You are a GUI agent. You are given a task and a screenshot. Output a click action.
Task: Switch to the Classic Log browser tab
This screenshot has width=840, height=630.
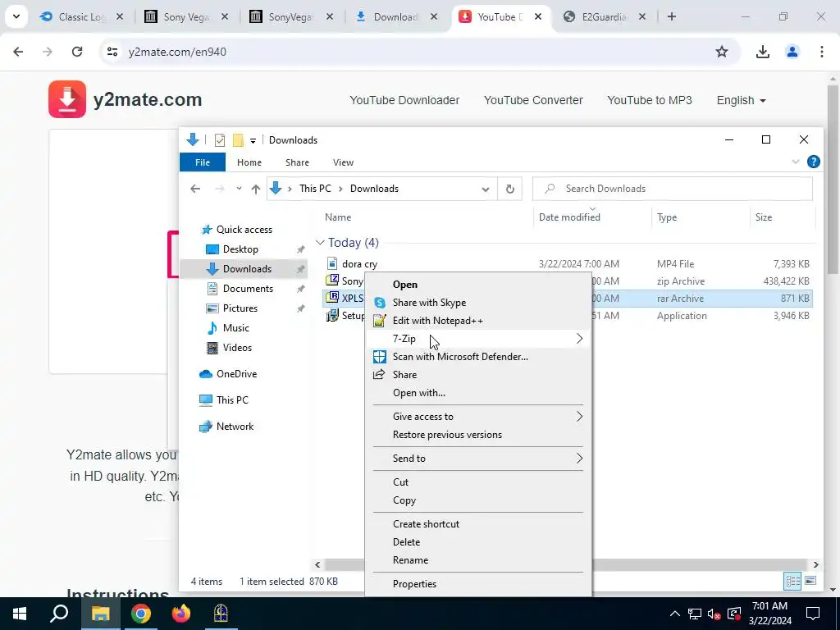[x=81, y=17]
